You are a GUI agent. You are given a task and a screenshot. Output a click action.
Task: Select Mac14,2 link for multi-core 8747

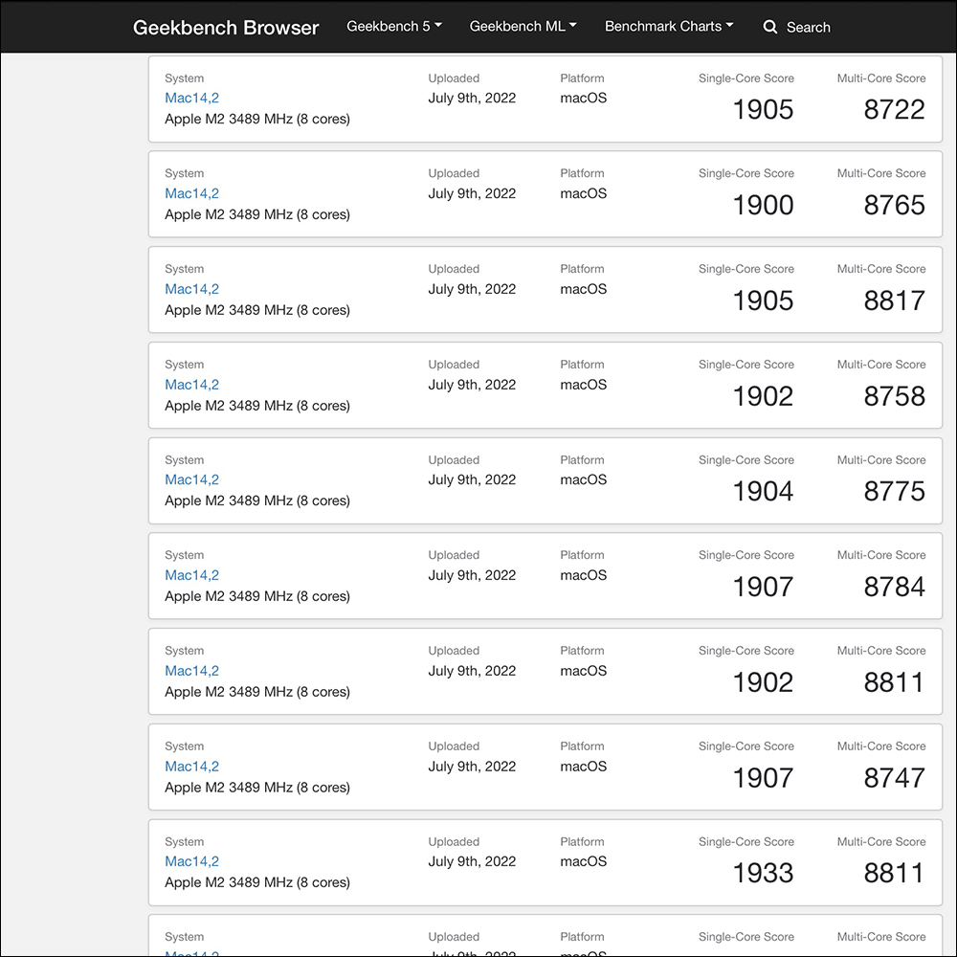(x=191, y=767)
